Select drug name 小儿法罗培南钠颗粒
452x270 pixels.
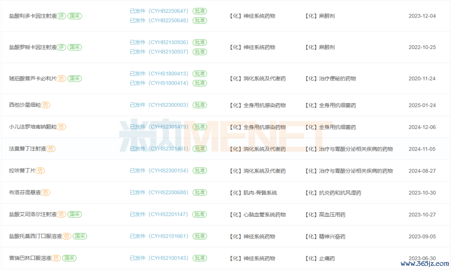(33, 127)
